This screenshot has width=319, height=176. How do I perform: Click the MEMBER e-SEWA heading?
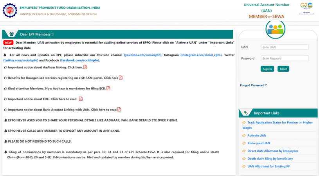(267, 16)
